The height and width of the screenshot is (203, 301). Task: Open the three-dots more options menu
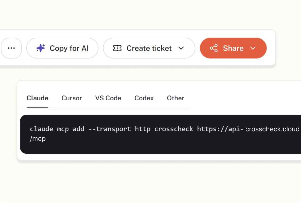[x=11, y=48]
